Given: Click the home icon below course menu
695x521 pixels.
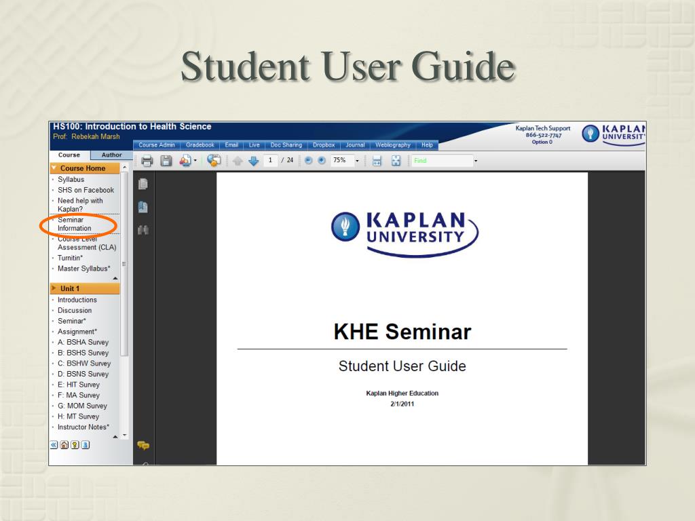Looking at the screenshot, I should point(64,445).
